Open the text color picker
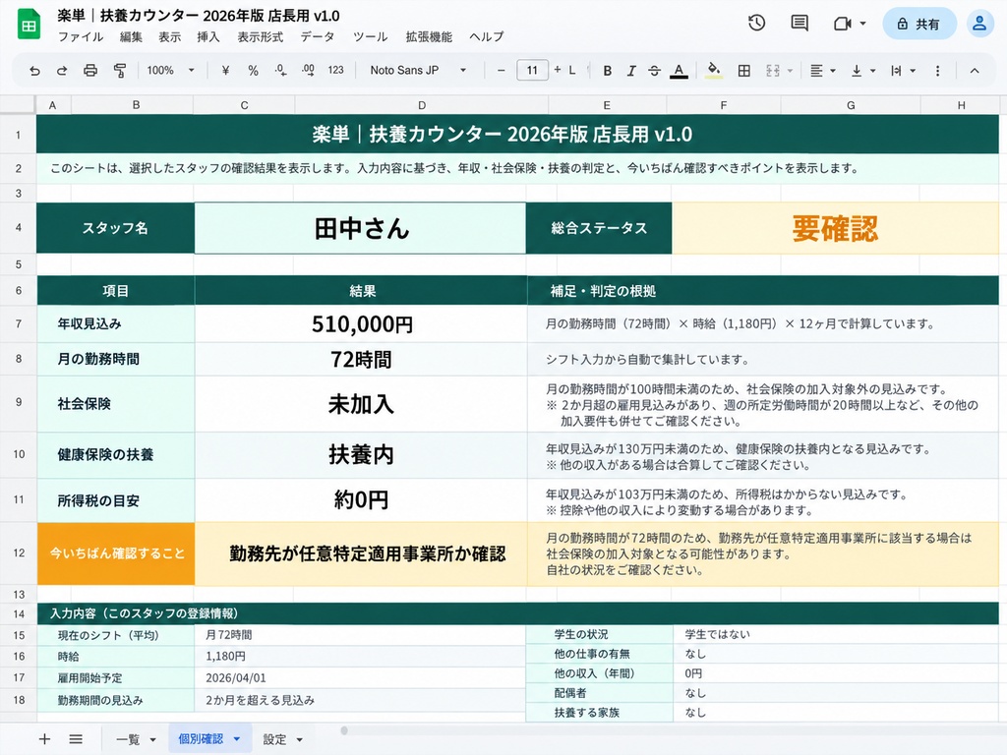This screenshot has width=1007, height=755. coord(679,71)
